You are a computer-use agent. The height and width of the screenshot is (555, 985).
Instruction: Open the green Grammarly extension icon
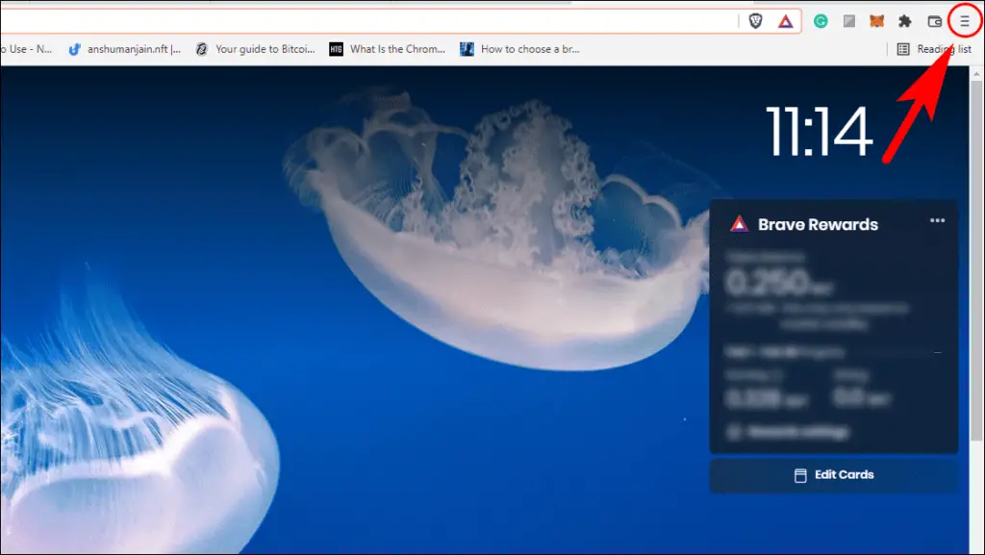[821, 21]
